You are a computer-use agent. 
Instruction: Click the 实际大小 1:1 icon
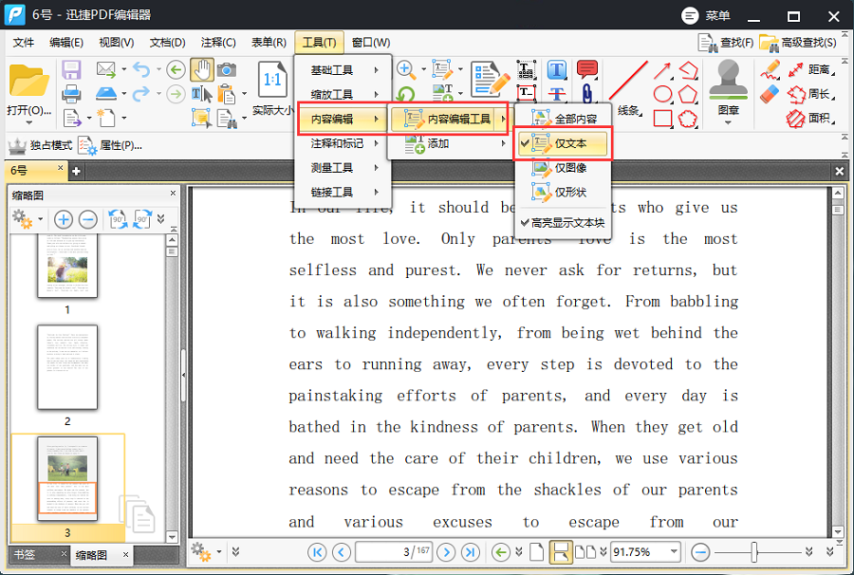272,80
